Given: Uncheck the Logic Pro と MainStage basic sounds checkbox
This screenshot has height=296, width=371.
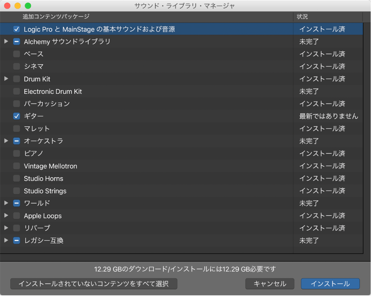Looking at the screenshot, I should coord(17,29).
